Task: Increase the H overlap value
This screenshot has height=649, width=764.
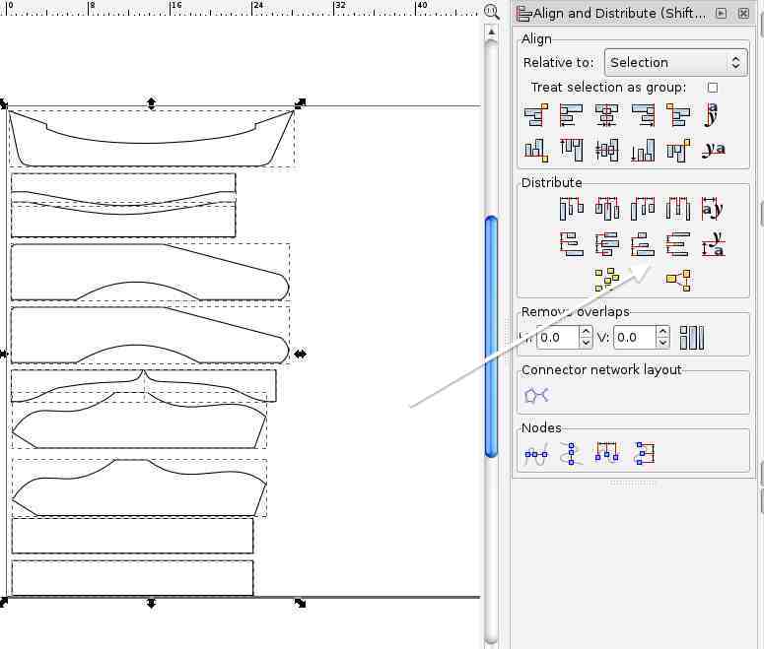Action: pos(586,332)
